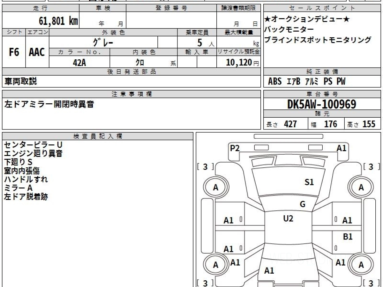Select the 最大積載量 header
This screenshot has height=287, width=383.
click(x=239, y=32)
